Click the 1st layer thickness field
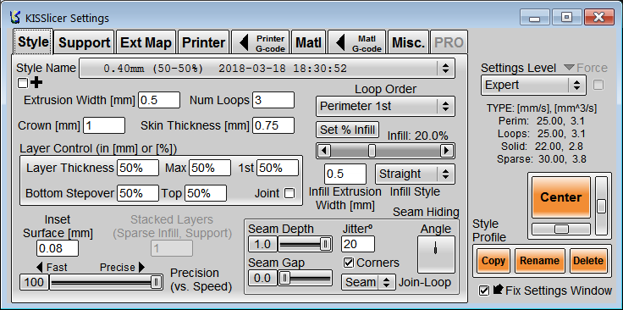This screenshot has height=310, width=623. click(x=278, y=168)
